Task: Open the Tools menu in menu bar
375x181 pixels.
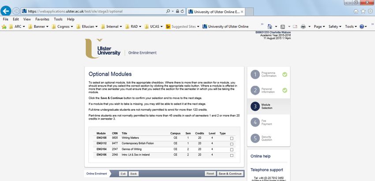Action: [58, 19]
